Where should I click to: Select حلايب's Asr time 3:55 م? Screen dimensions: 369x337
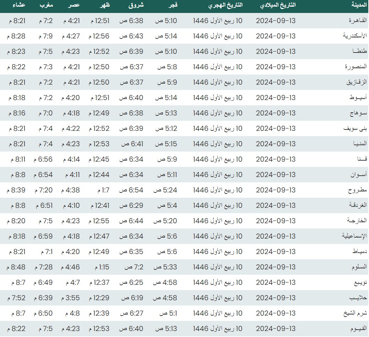click(x=71, y=298)
